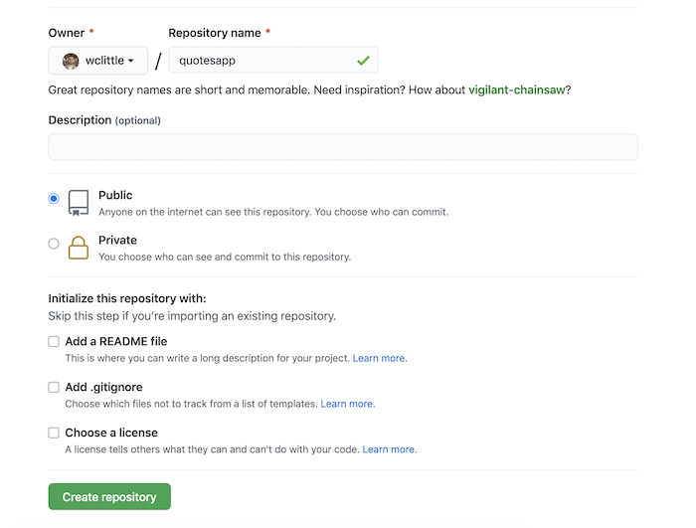The image size is (696, 528).
Task: Click the Private option label text
Action: (x=117, y=240)
